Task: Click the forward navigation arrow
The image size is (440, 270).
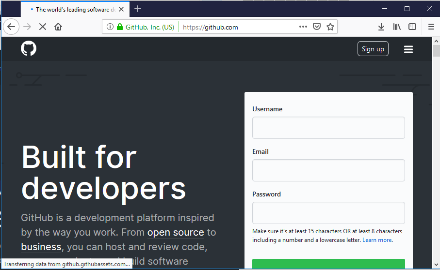Action: (27, 27)
